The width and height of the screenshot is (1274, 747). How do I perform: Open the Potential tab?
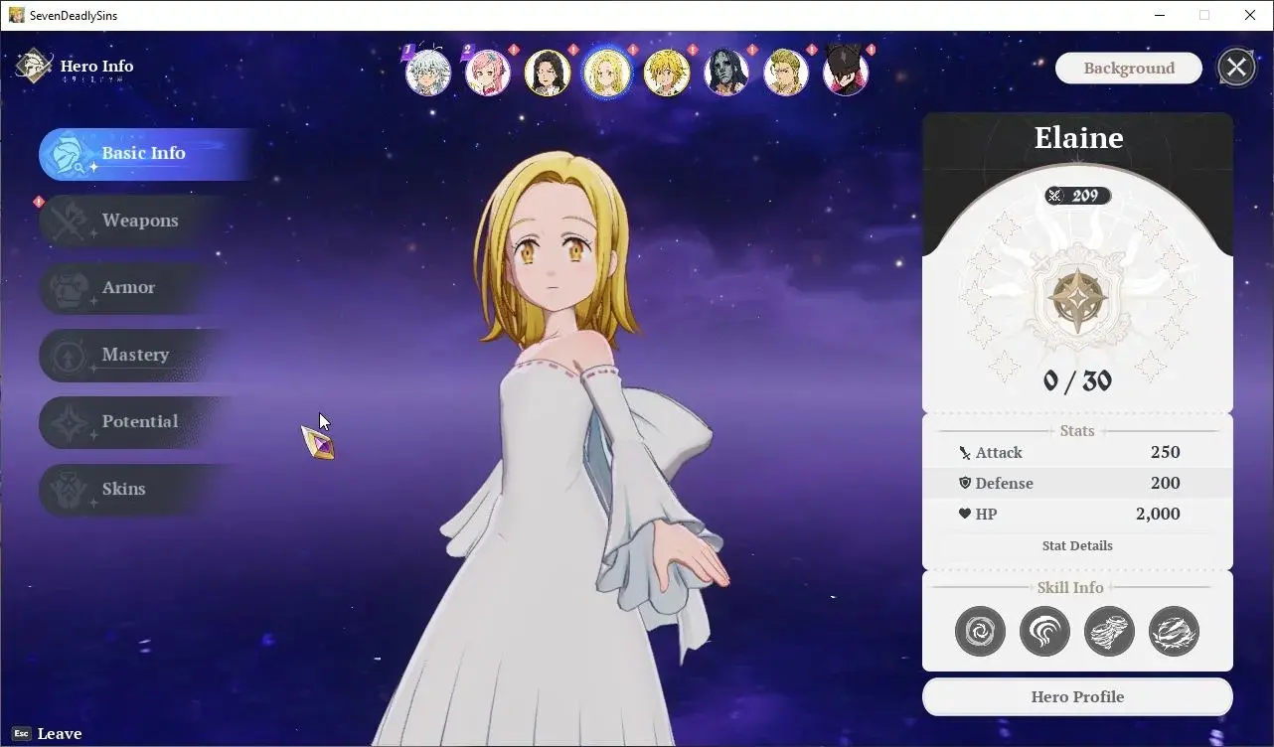tap(139, 422)
